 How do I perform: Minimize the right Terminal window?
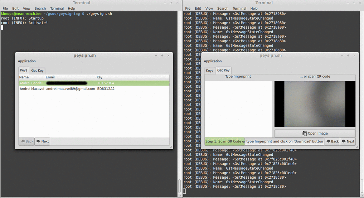coord(348,3)
